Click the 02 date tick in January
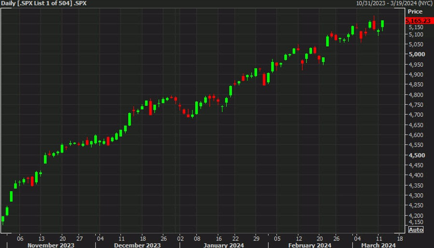 coord(180,238)
